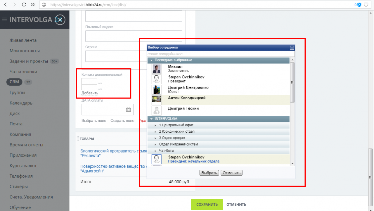Viewport: 374px width, 211px height.
Task: Open Живая лента in the sidebar
Action: click(x=23, y=40)
